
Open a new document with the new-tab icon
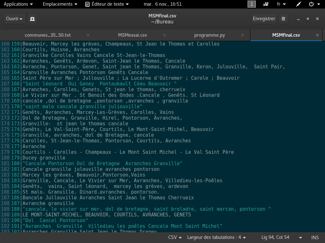point(32,19)
